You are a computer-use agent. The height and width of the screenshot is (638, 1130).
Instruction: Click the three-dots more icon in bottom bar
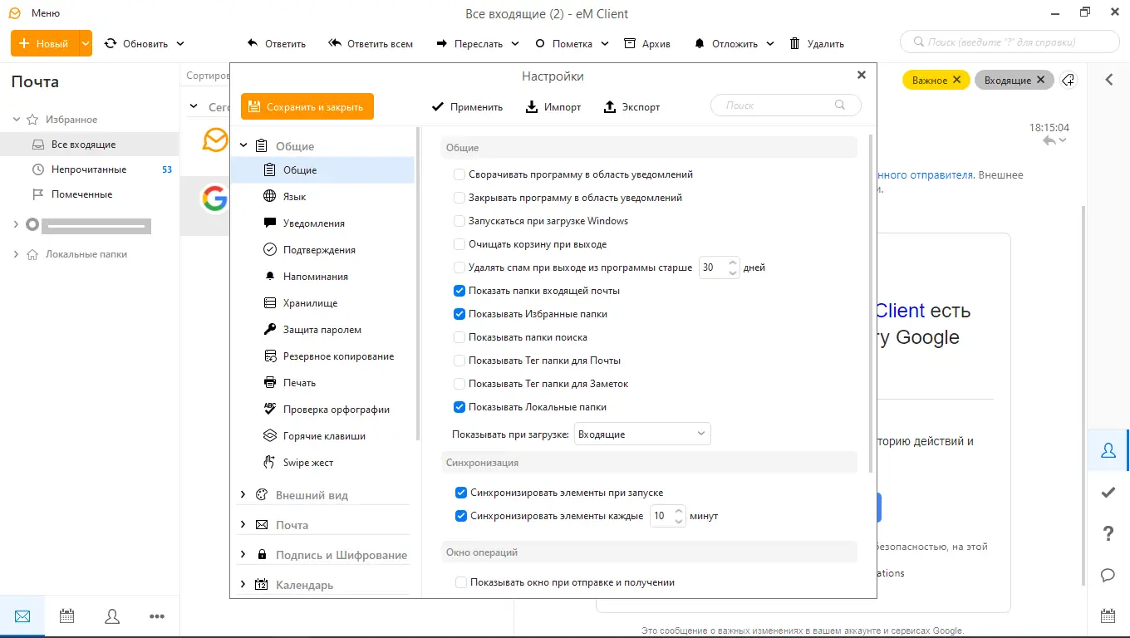pos(157,616)
